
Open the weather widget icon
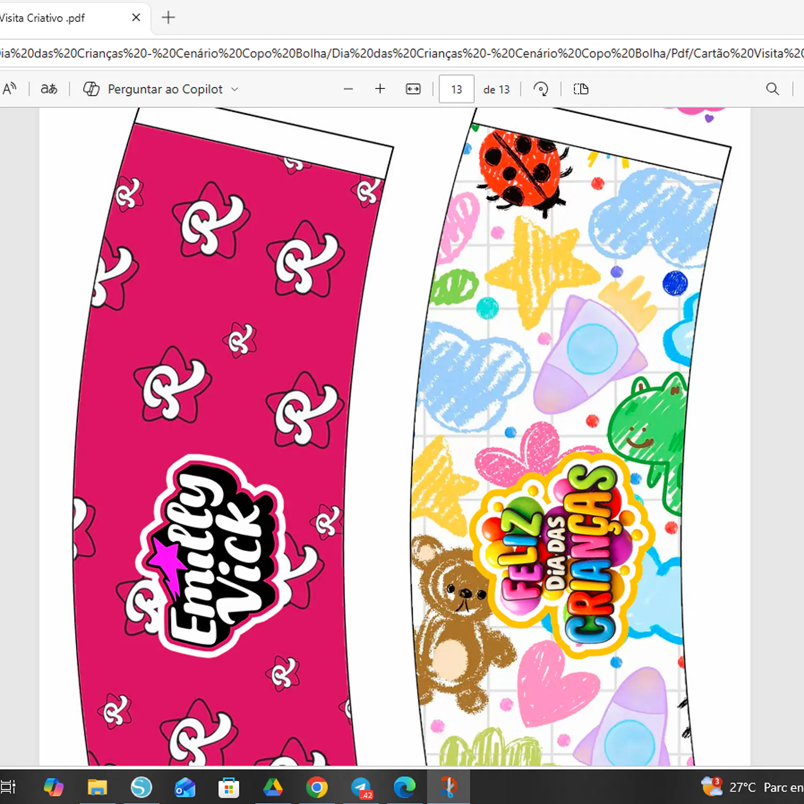pyautogui.click(x=712, y=786)
